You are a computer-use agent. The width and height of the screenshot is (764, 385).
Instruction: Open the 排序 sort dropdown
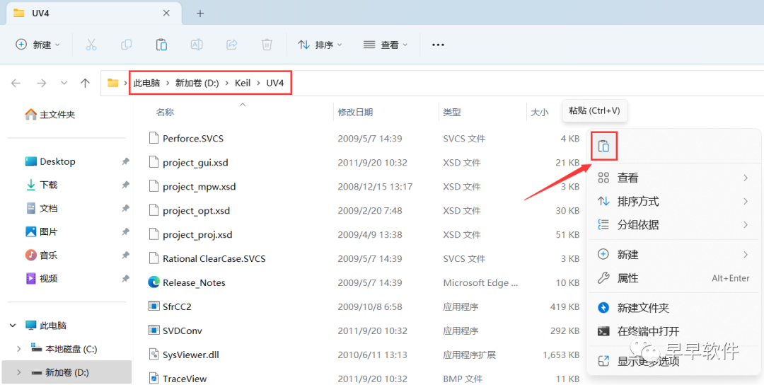[x=320, y=45]
